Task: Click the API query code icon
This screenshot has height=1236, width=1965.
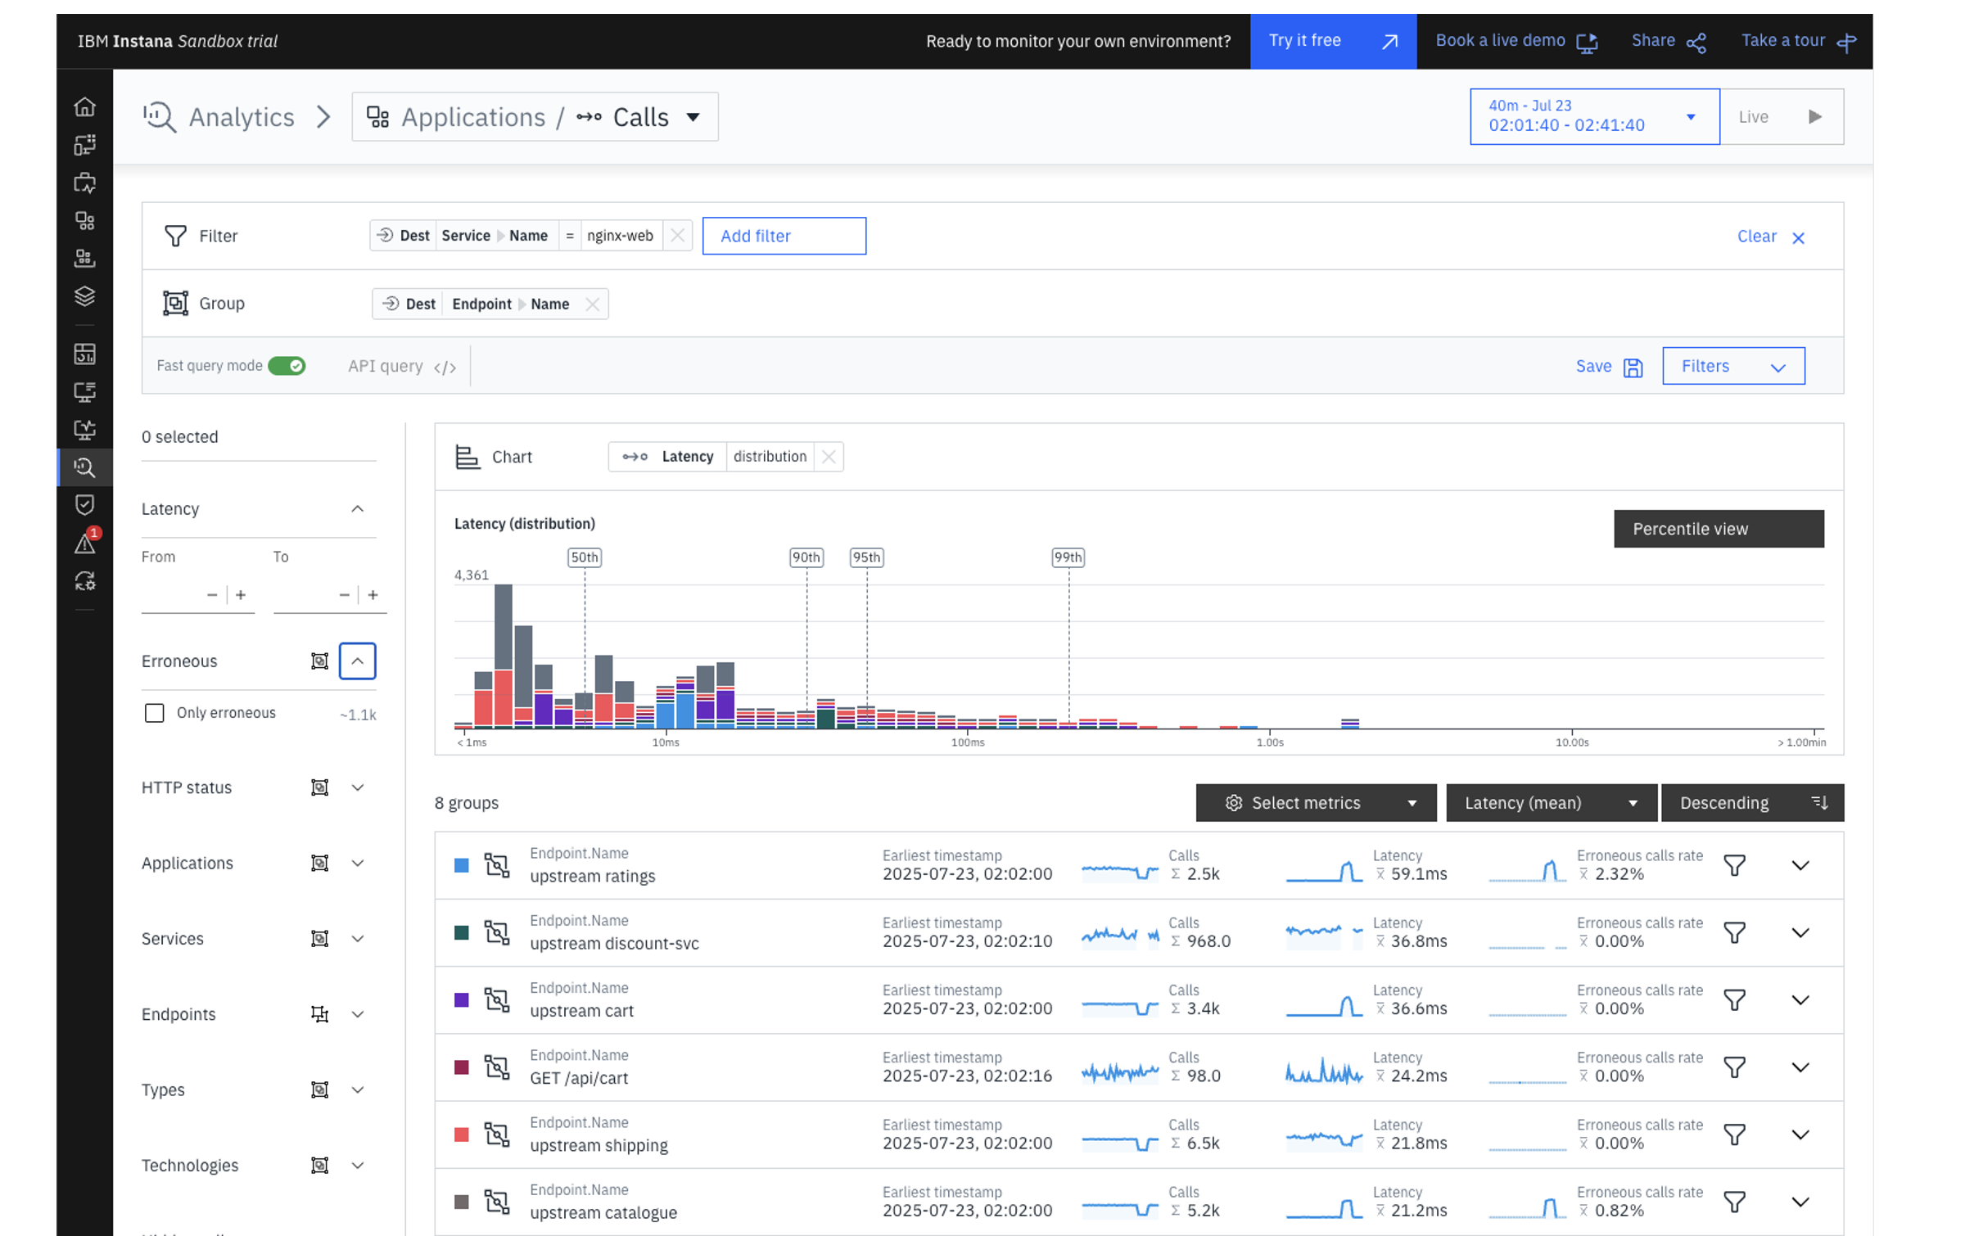Action: 445,368
